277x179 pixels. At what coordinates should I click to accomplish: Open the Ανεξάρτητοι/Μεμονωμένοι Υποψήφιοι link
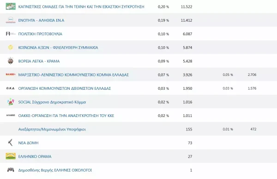pyautogui.click(x=52, y=129)
